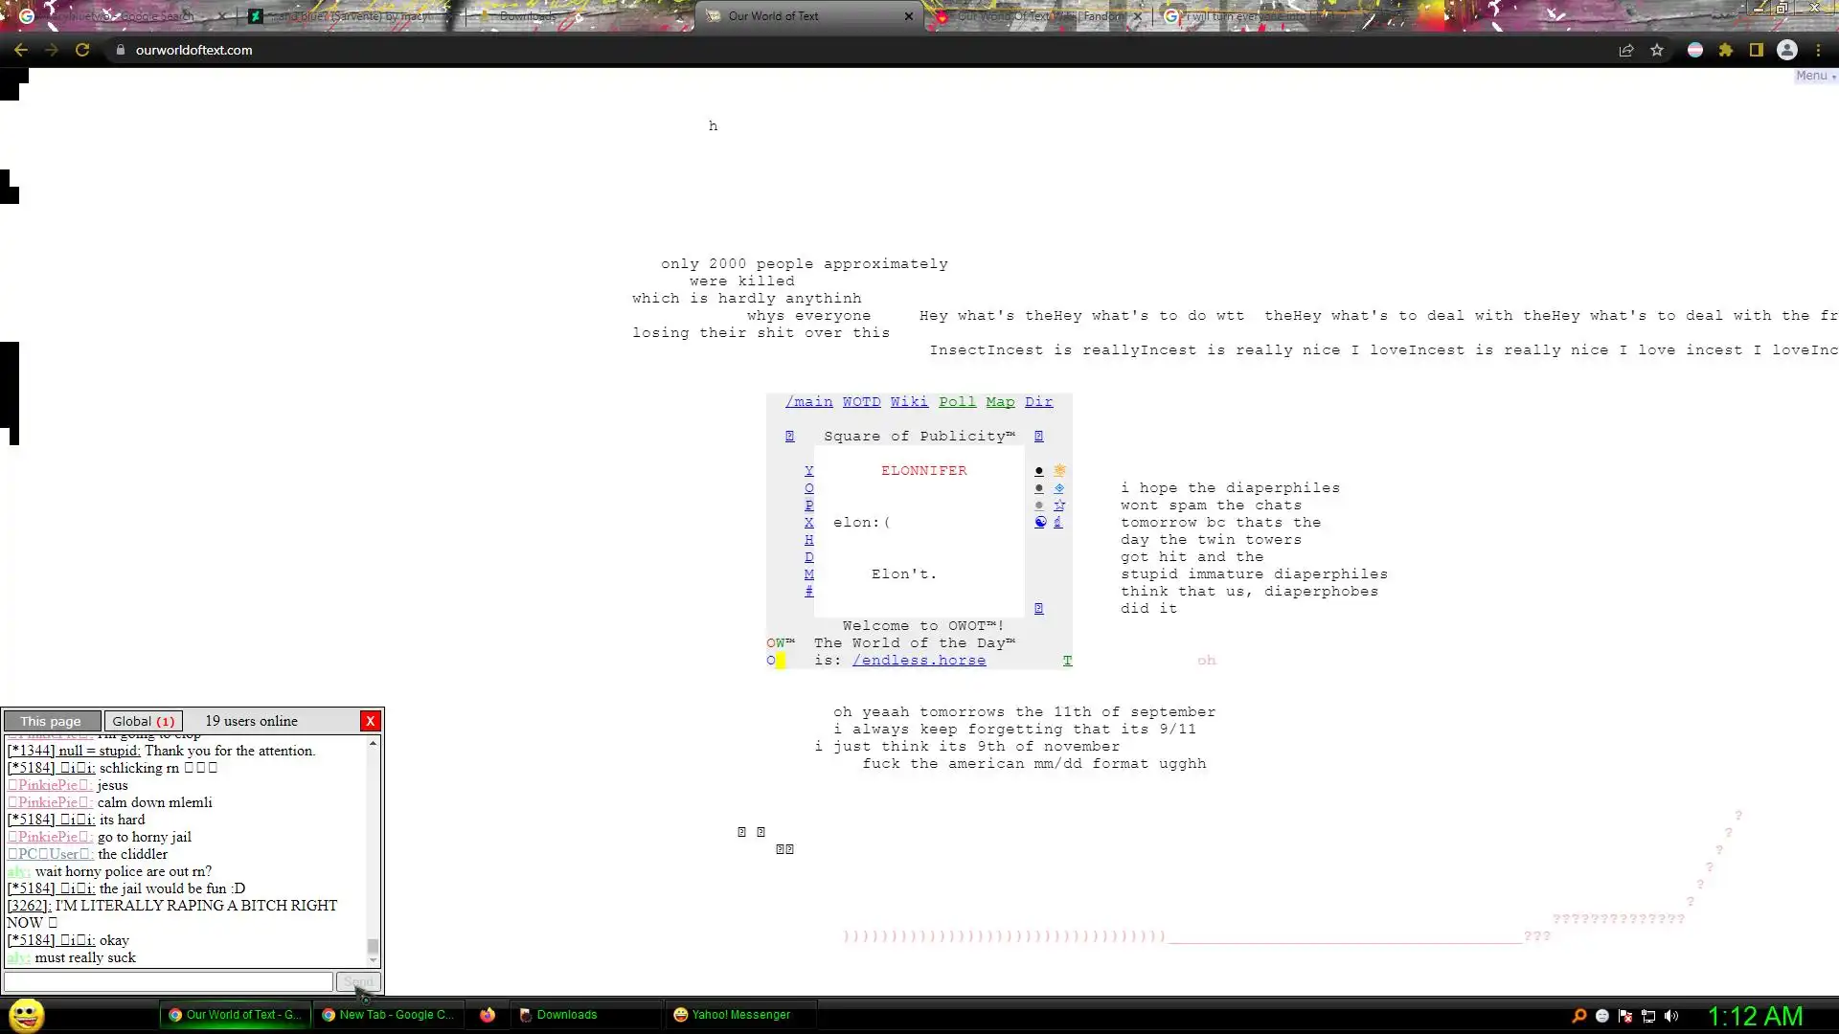Click the Poll link
Screen dimensions: 1839x1034
click(x=957, y=402)
